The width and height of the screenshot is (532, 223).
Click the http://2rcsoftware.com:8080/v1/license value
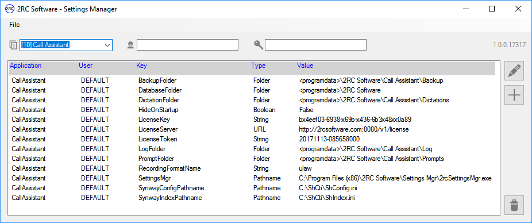(x=354, y=129)
